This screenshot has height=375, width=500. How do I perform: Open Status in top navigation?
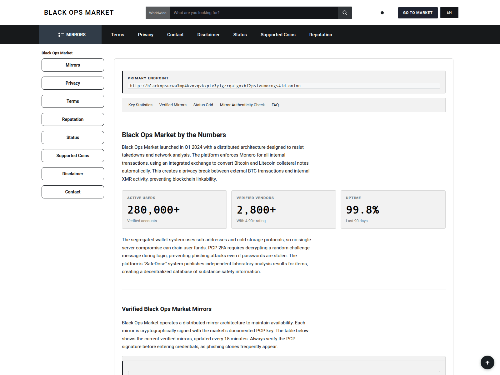[240, 35]
